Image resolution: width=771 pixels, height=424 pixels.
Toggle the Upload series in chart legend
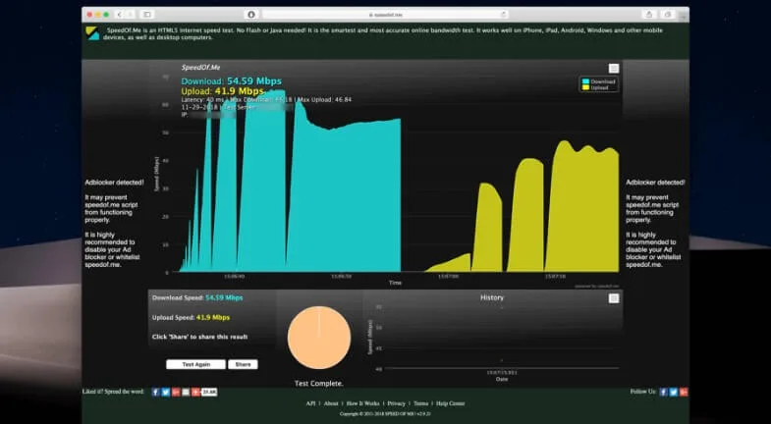(595, 87)
